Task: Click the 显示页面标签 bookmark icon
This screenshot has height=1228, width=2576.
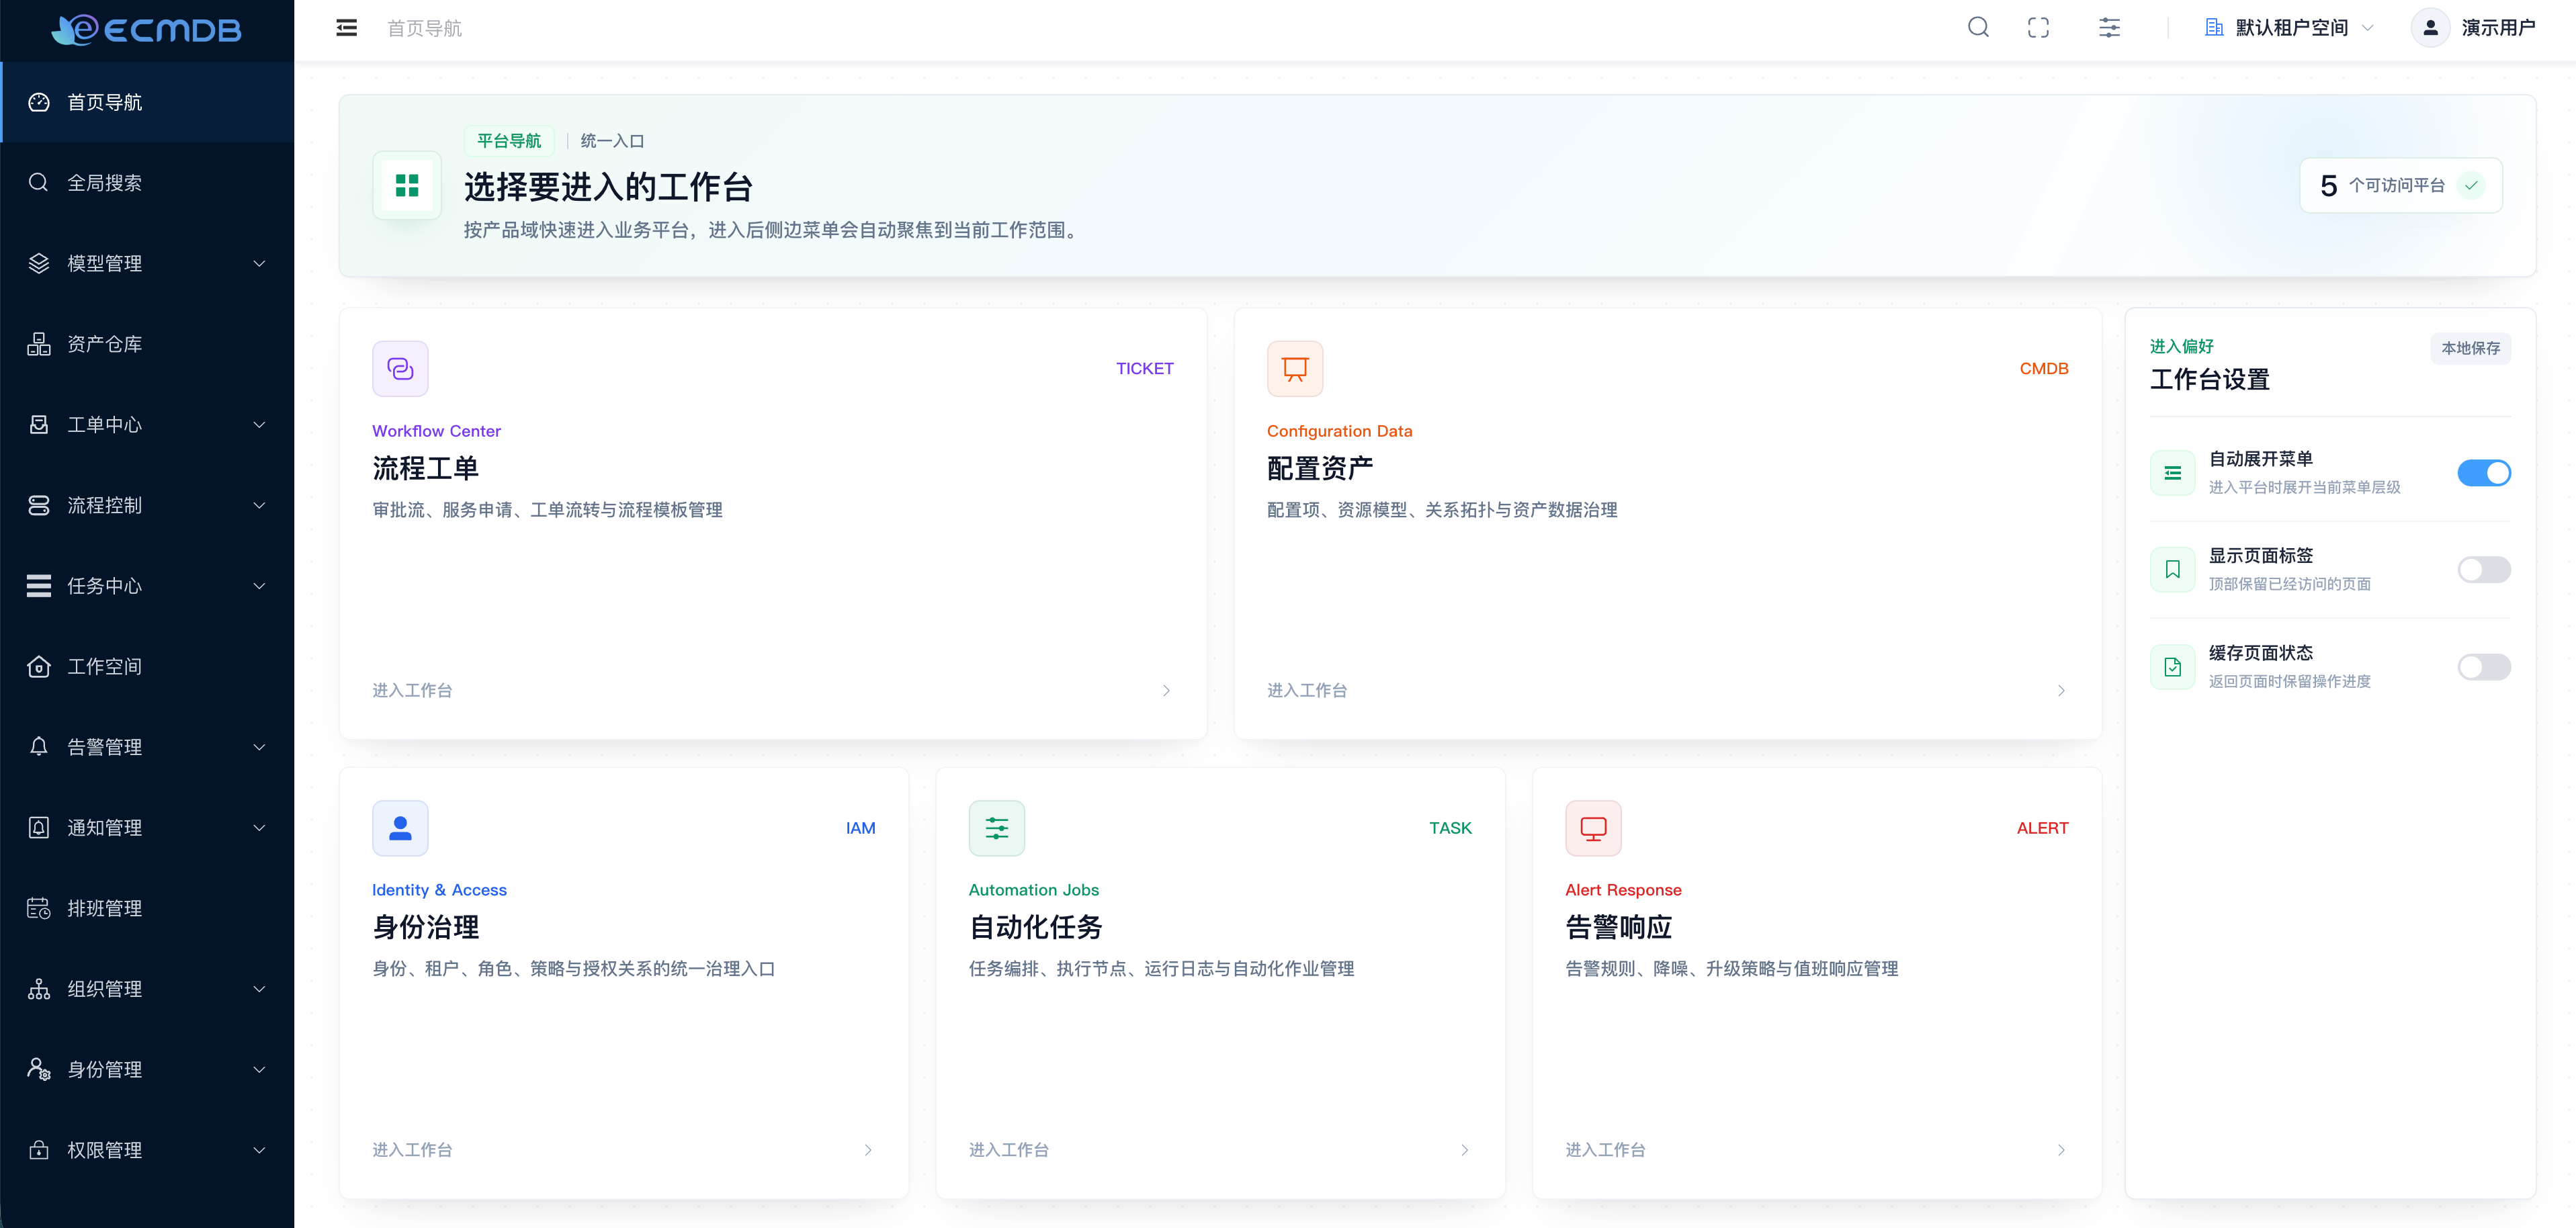Action: coord(2172,570)
